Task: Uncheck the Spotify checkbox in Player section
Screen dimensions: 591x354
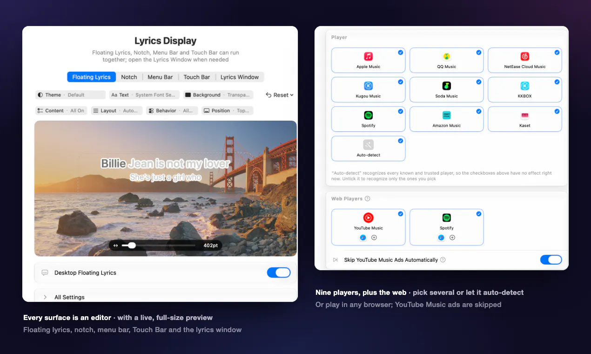Action: point(400,111)
